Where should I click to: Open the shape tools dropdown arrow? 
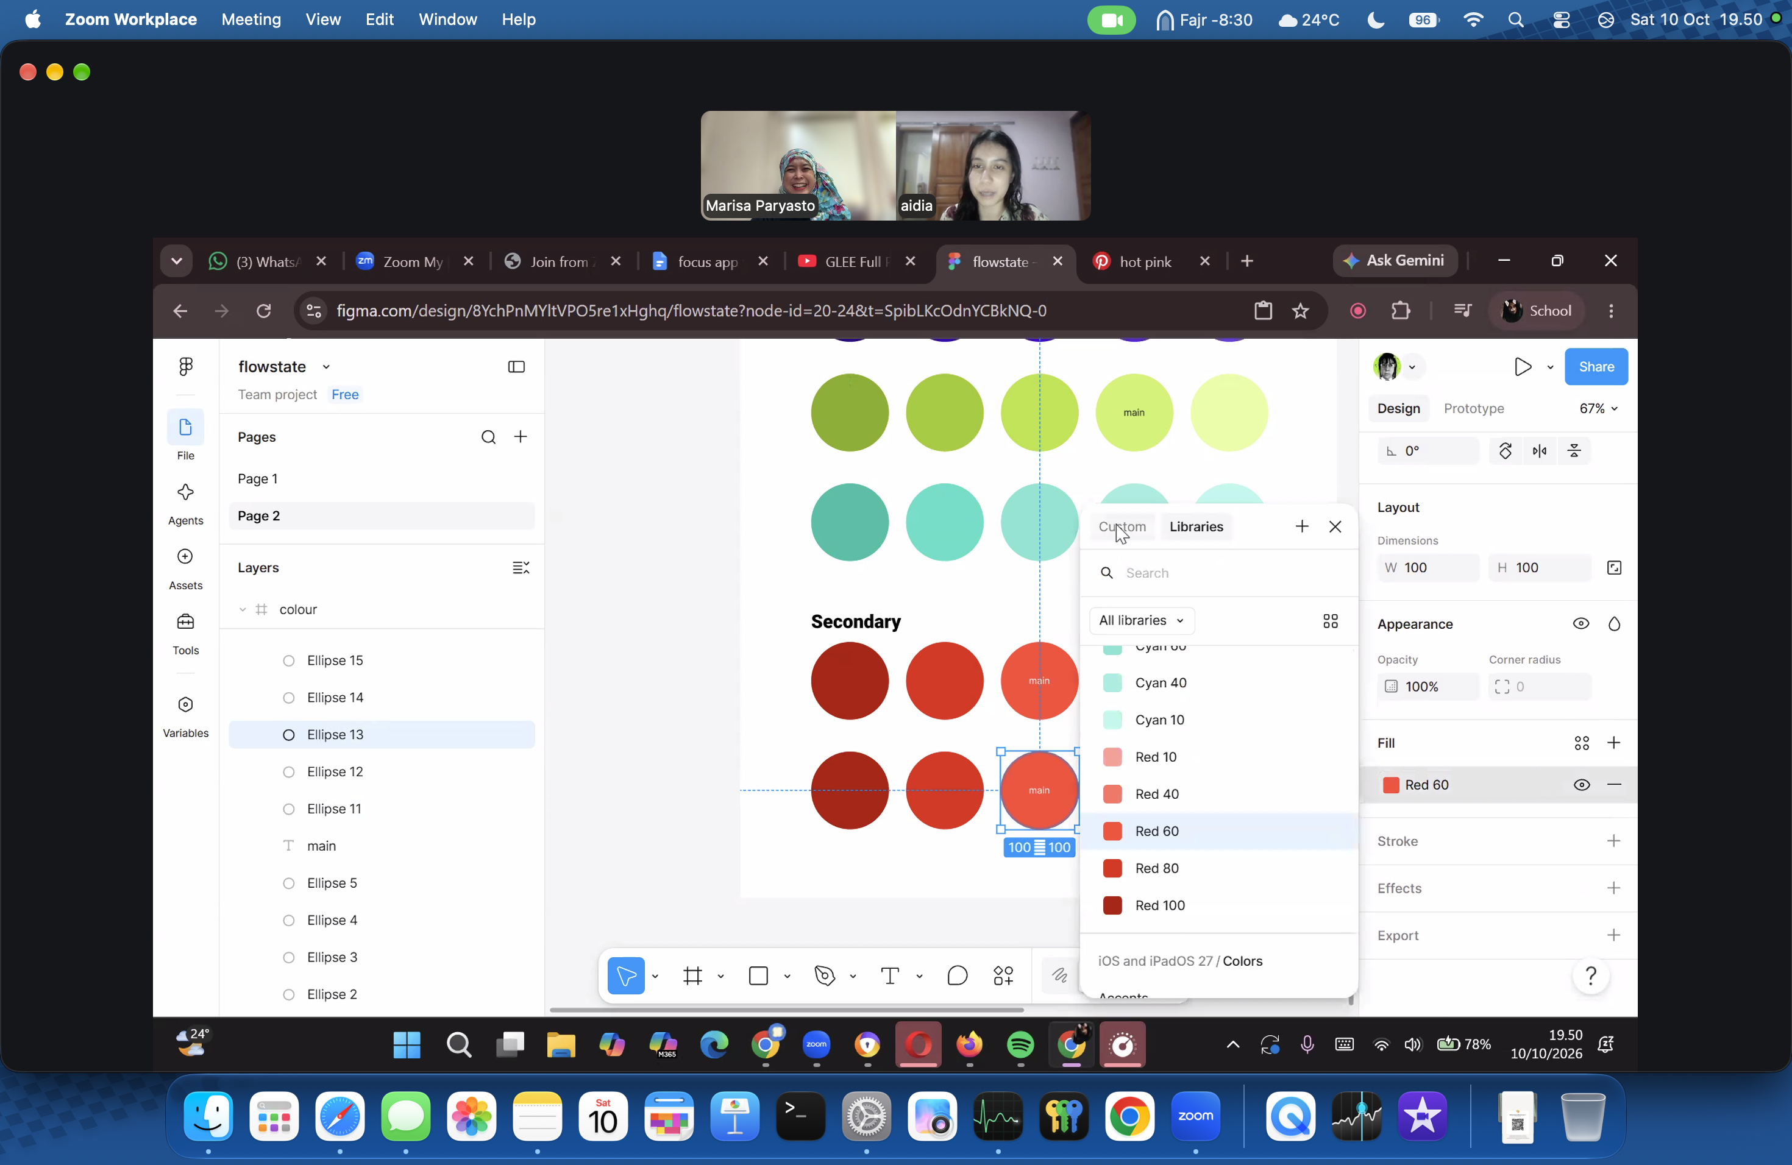click(x=787, y=976)
